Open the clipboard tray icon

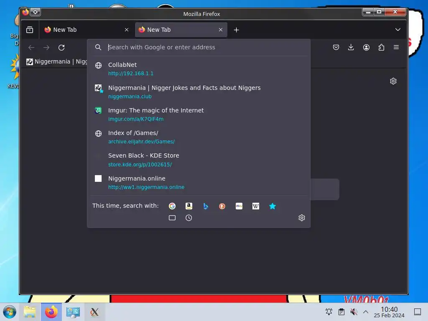tap(341, 312)
